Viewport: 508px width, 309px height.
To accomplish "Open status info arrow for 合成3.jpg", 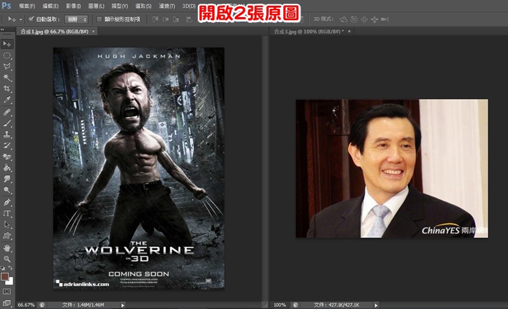I will (376, 305).
